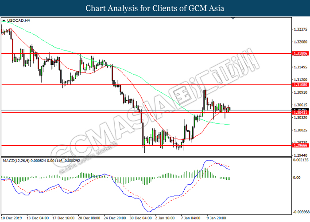This screenshot has width=310, height=222.
Task: Click the 0.002135 MACD scale value
Action: (301, 160)
